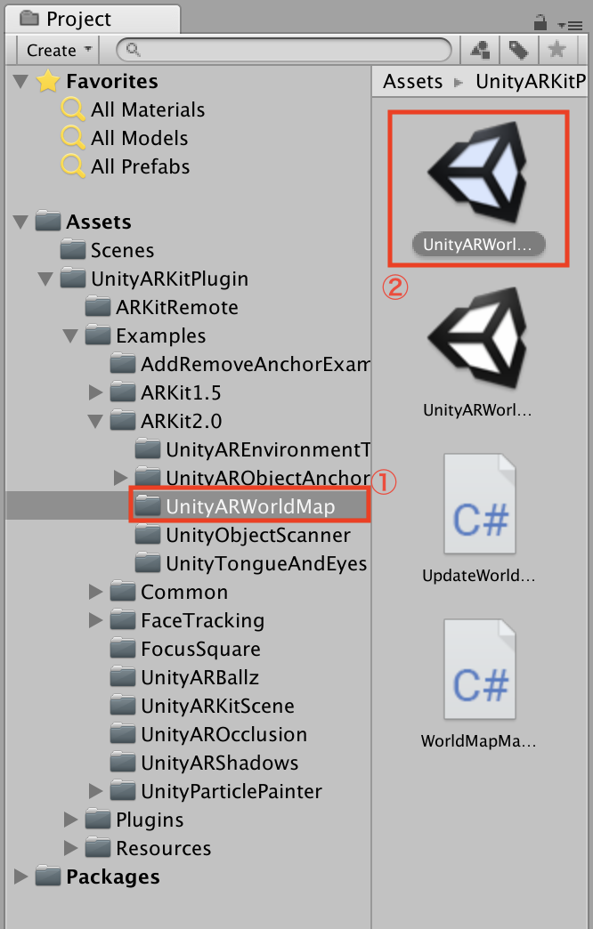Image resolution: width=593 pixels, height=929 pixels.
Task: Select the WorldMapMa C# script icon
Action: tap(478, 667)
